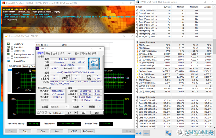216x138 pixels.
Task: Switch to CPU-Z 测试分数 tab
Action: click(x=85, y=53)
